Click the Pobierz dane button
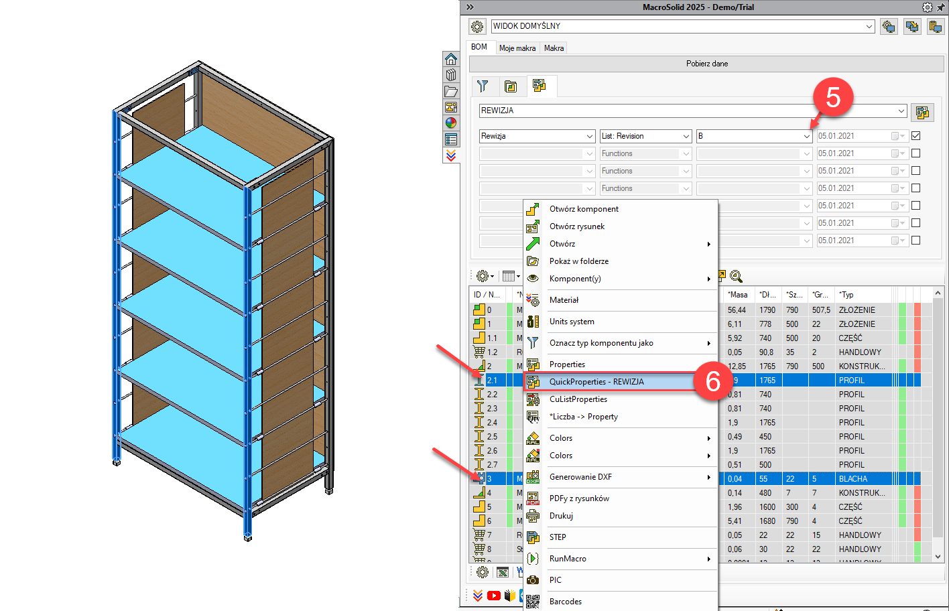Viewport: 949px width, 611px height. click(706, 64)
